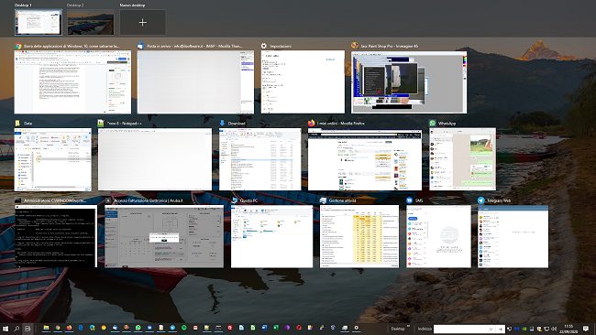
Task: Open the Desktop toolbar in the taskbar
Action: click(398, 329)
